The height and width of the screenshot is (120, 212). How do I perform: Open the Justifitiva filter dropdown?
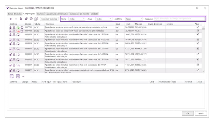[x=134, y=19]
